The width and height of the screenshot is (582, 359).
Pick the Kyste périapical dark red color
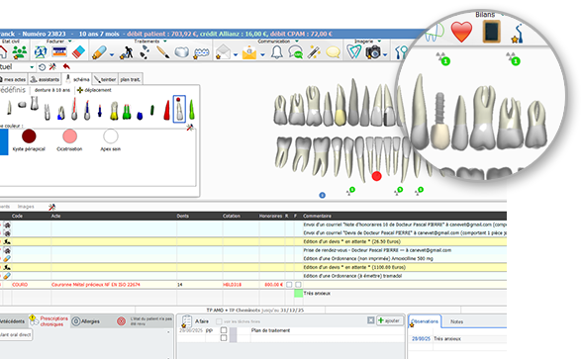point(29,136)
